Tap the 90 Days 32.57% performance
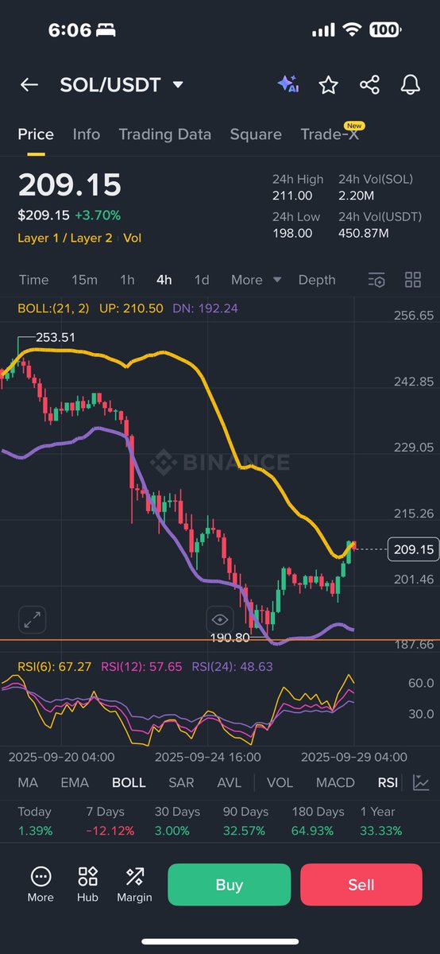The height and width of the screenshot is (954, 440). point(246,821)
